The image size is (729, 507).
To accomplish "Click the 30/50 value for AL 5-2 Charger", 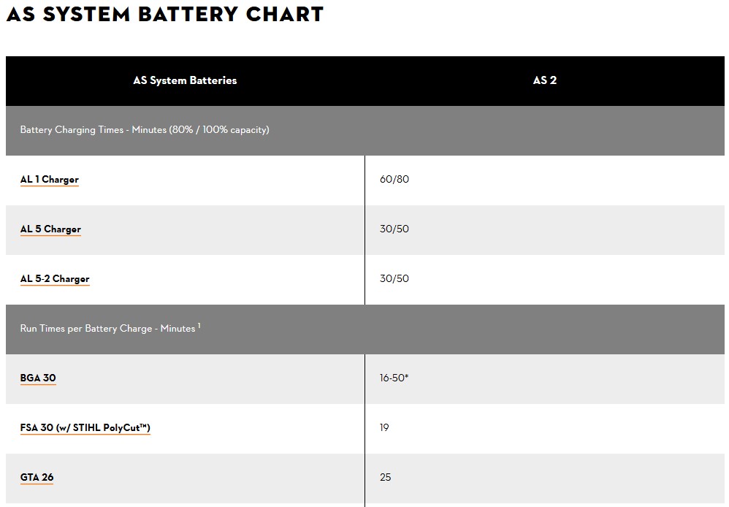I will pos(394,279).
